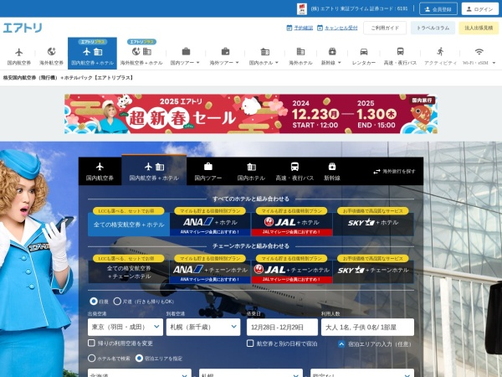Click ログイン button
Screen dimensions: 502x377
479,9
